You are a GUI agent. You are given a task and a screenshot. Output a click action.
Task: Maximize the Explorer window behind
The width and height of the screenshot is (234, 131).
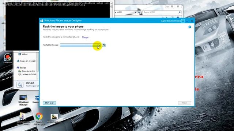pos(172,7)
